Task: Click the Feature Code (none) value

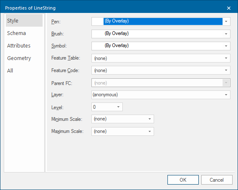Action: coord(101,70)
